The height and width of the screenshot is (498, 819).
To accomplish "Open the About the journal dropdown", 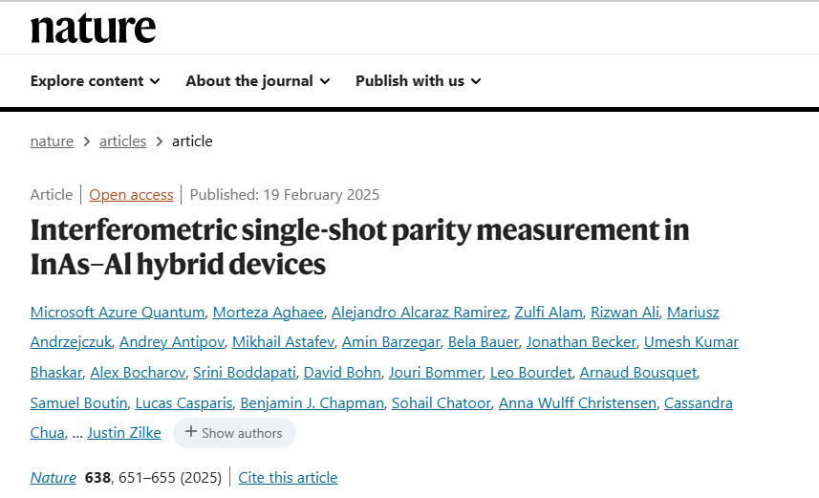I will click(x=257, y=81).
